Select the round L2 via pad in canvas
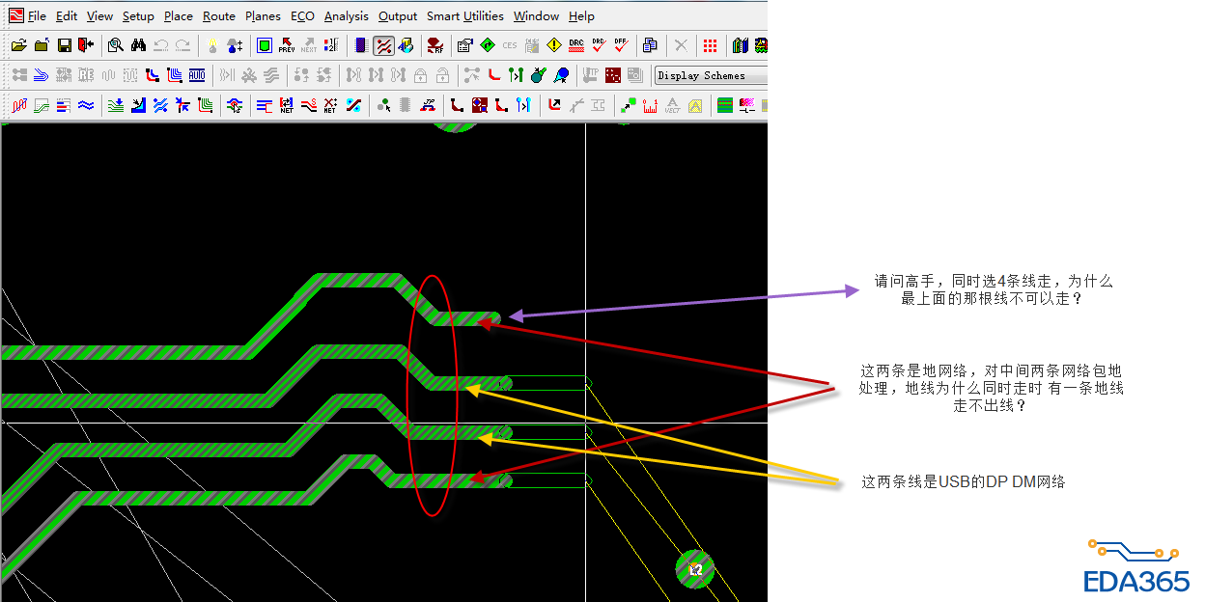The image size is (1205, 602). click(x=695, y=569)
